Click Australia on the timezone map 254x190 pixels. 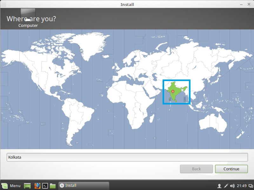click(213, 123)
